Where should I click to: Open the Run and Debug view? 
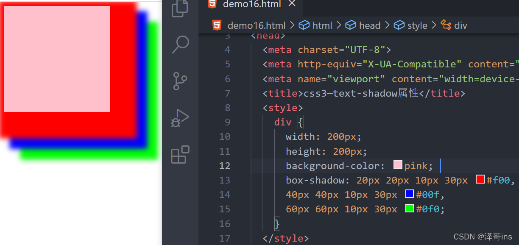click(180, 118)
